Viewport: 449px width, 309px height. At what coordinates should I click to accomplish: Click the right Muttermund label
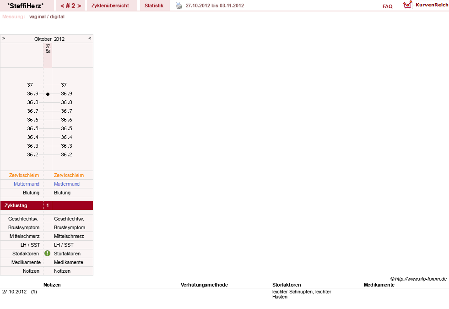(67, 184)
